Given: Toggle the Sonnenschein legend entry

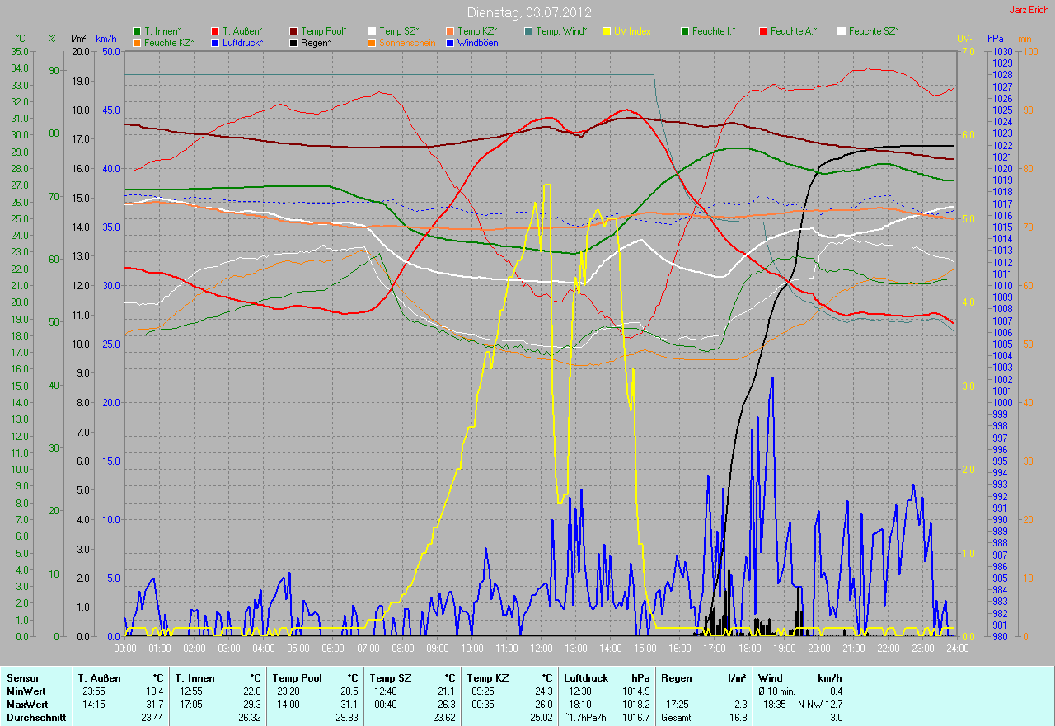Looking at the screenshot, I should 407,43.
